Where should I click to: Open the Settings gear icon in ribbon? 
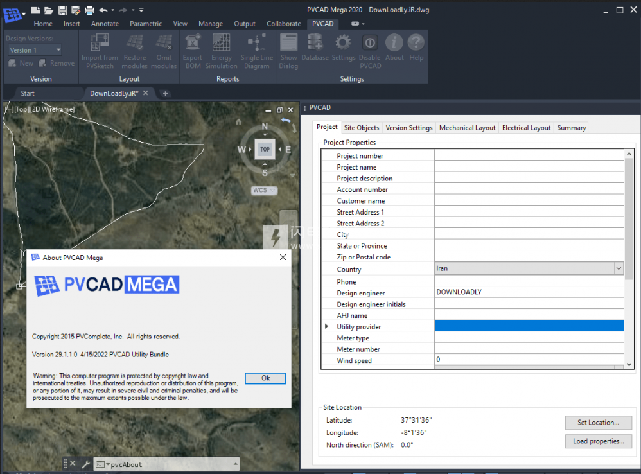click(x=343, y=42)
